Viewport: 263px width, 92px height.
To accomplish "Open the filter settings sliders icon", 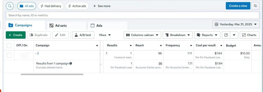I will click(255, 6).
